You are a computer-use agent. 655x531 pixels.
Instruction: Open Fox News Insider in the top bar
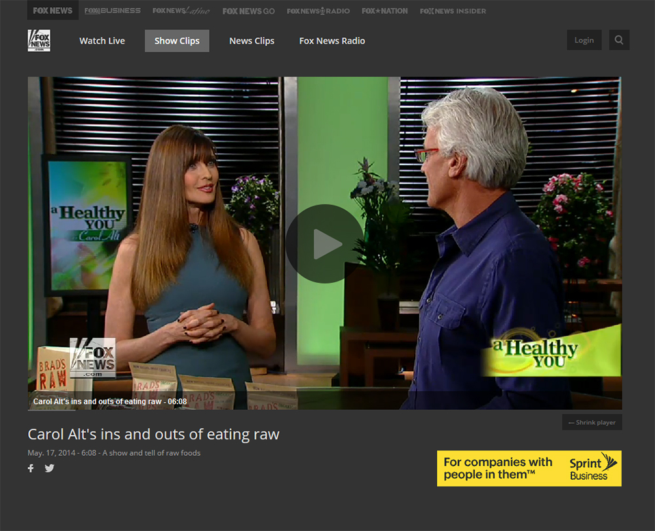tap(453, 10)
